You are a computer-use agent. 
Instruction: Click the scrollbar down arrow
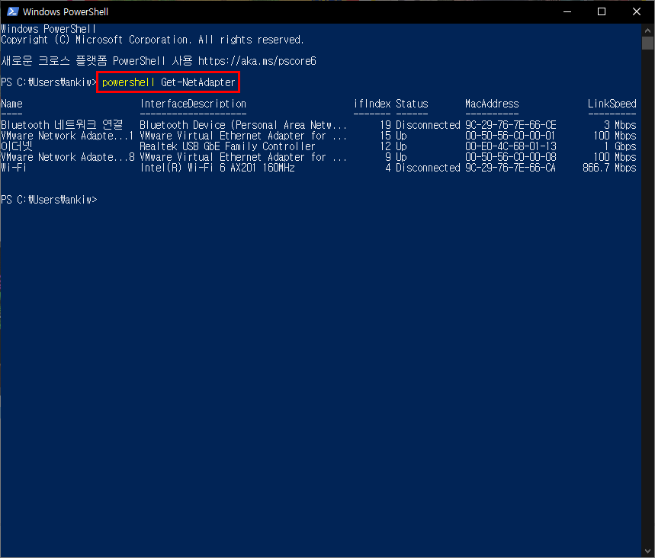[647, 551]
